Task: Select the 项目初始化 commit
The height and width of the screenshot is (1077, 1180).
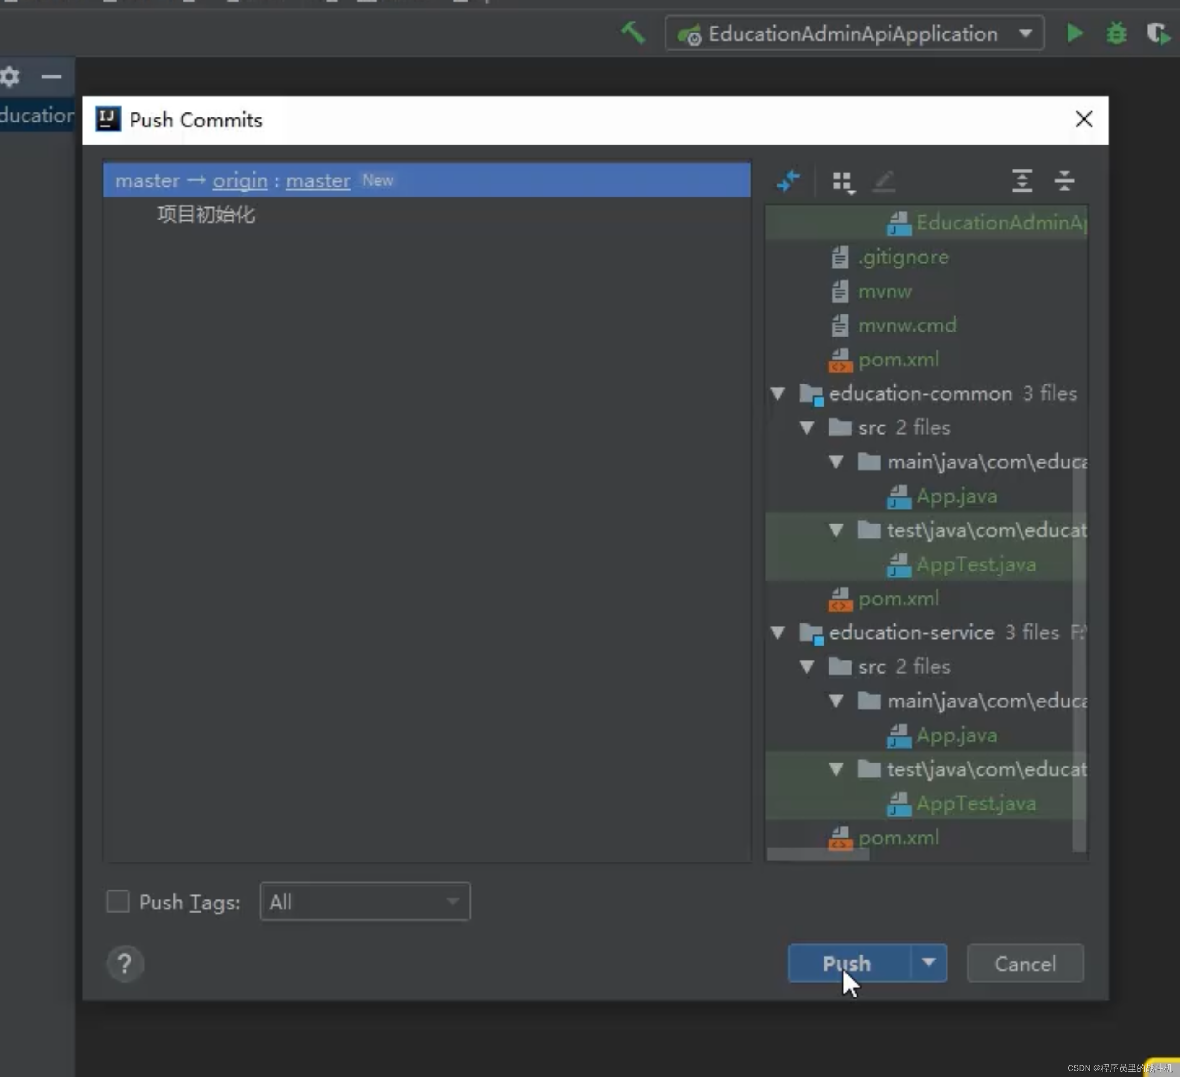Action: click(x=206, y=214)
